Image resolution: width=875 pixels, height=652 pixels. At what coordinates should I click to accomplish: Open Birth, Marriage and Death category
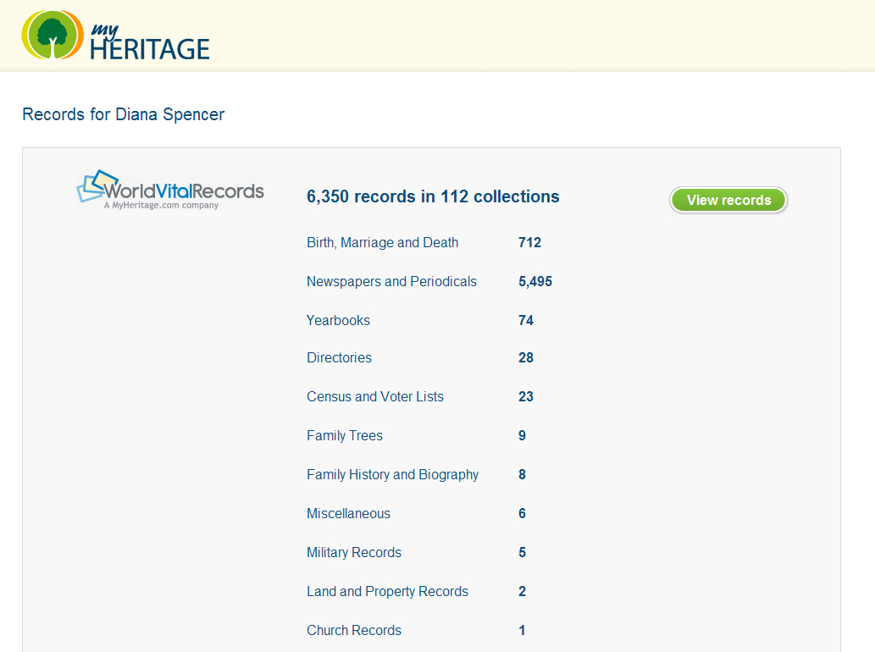click(x=382, y=243)
